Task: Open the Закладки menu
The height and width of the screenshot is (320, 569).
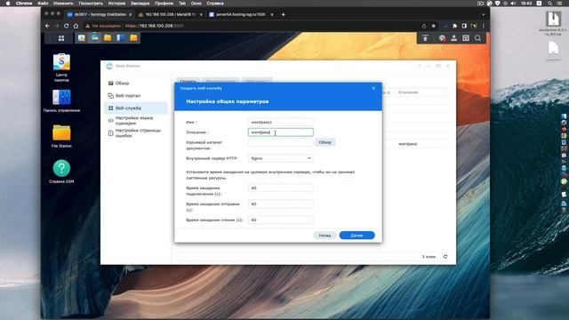Action: click(140, 4)
